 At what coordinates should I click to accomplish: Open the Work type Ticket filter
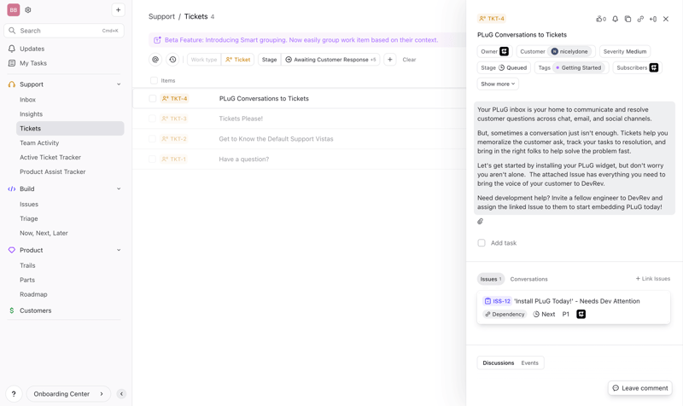coord(220,60)
